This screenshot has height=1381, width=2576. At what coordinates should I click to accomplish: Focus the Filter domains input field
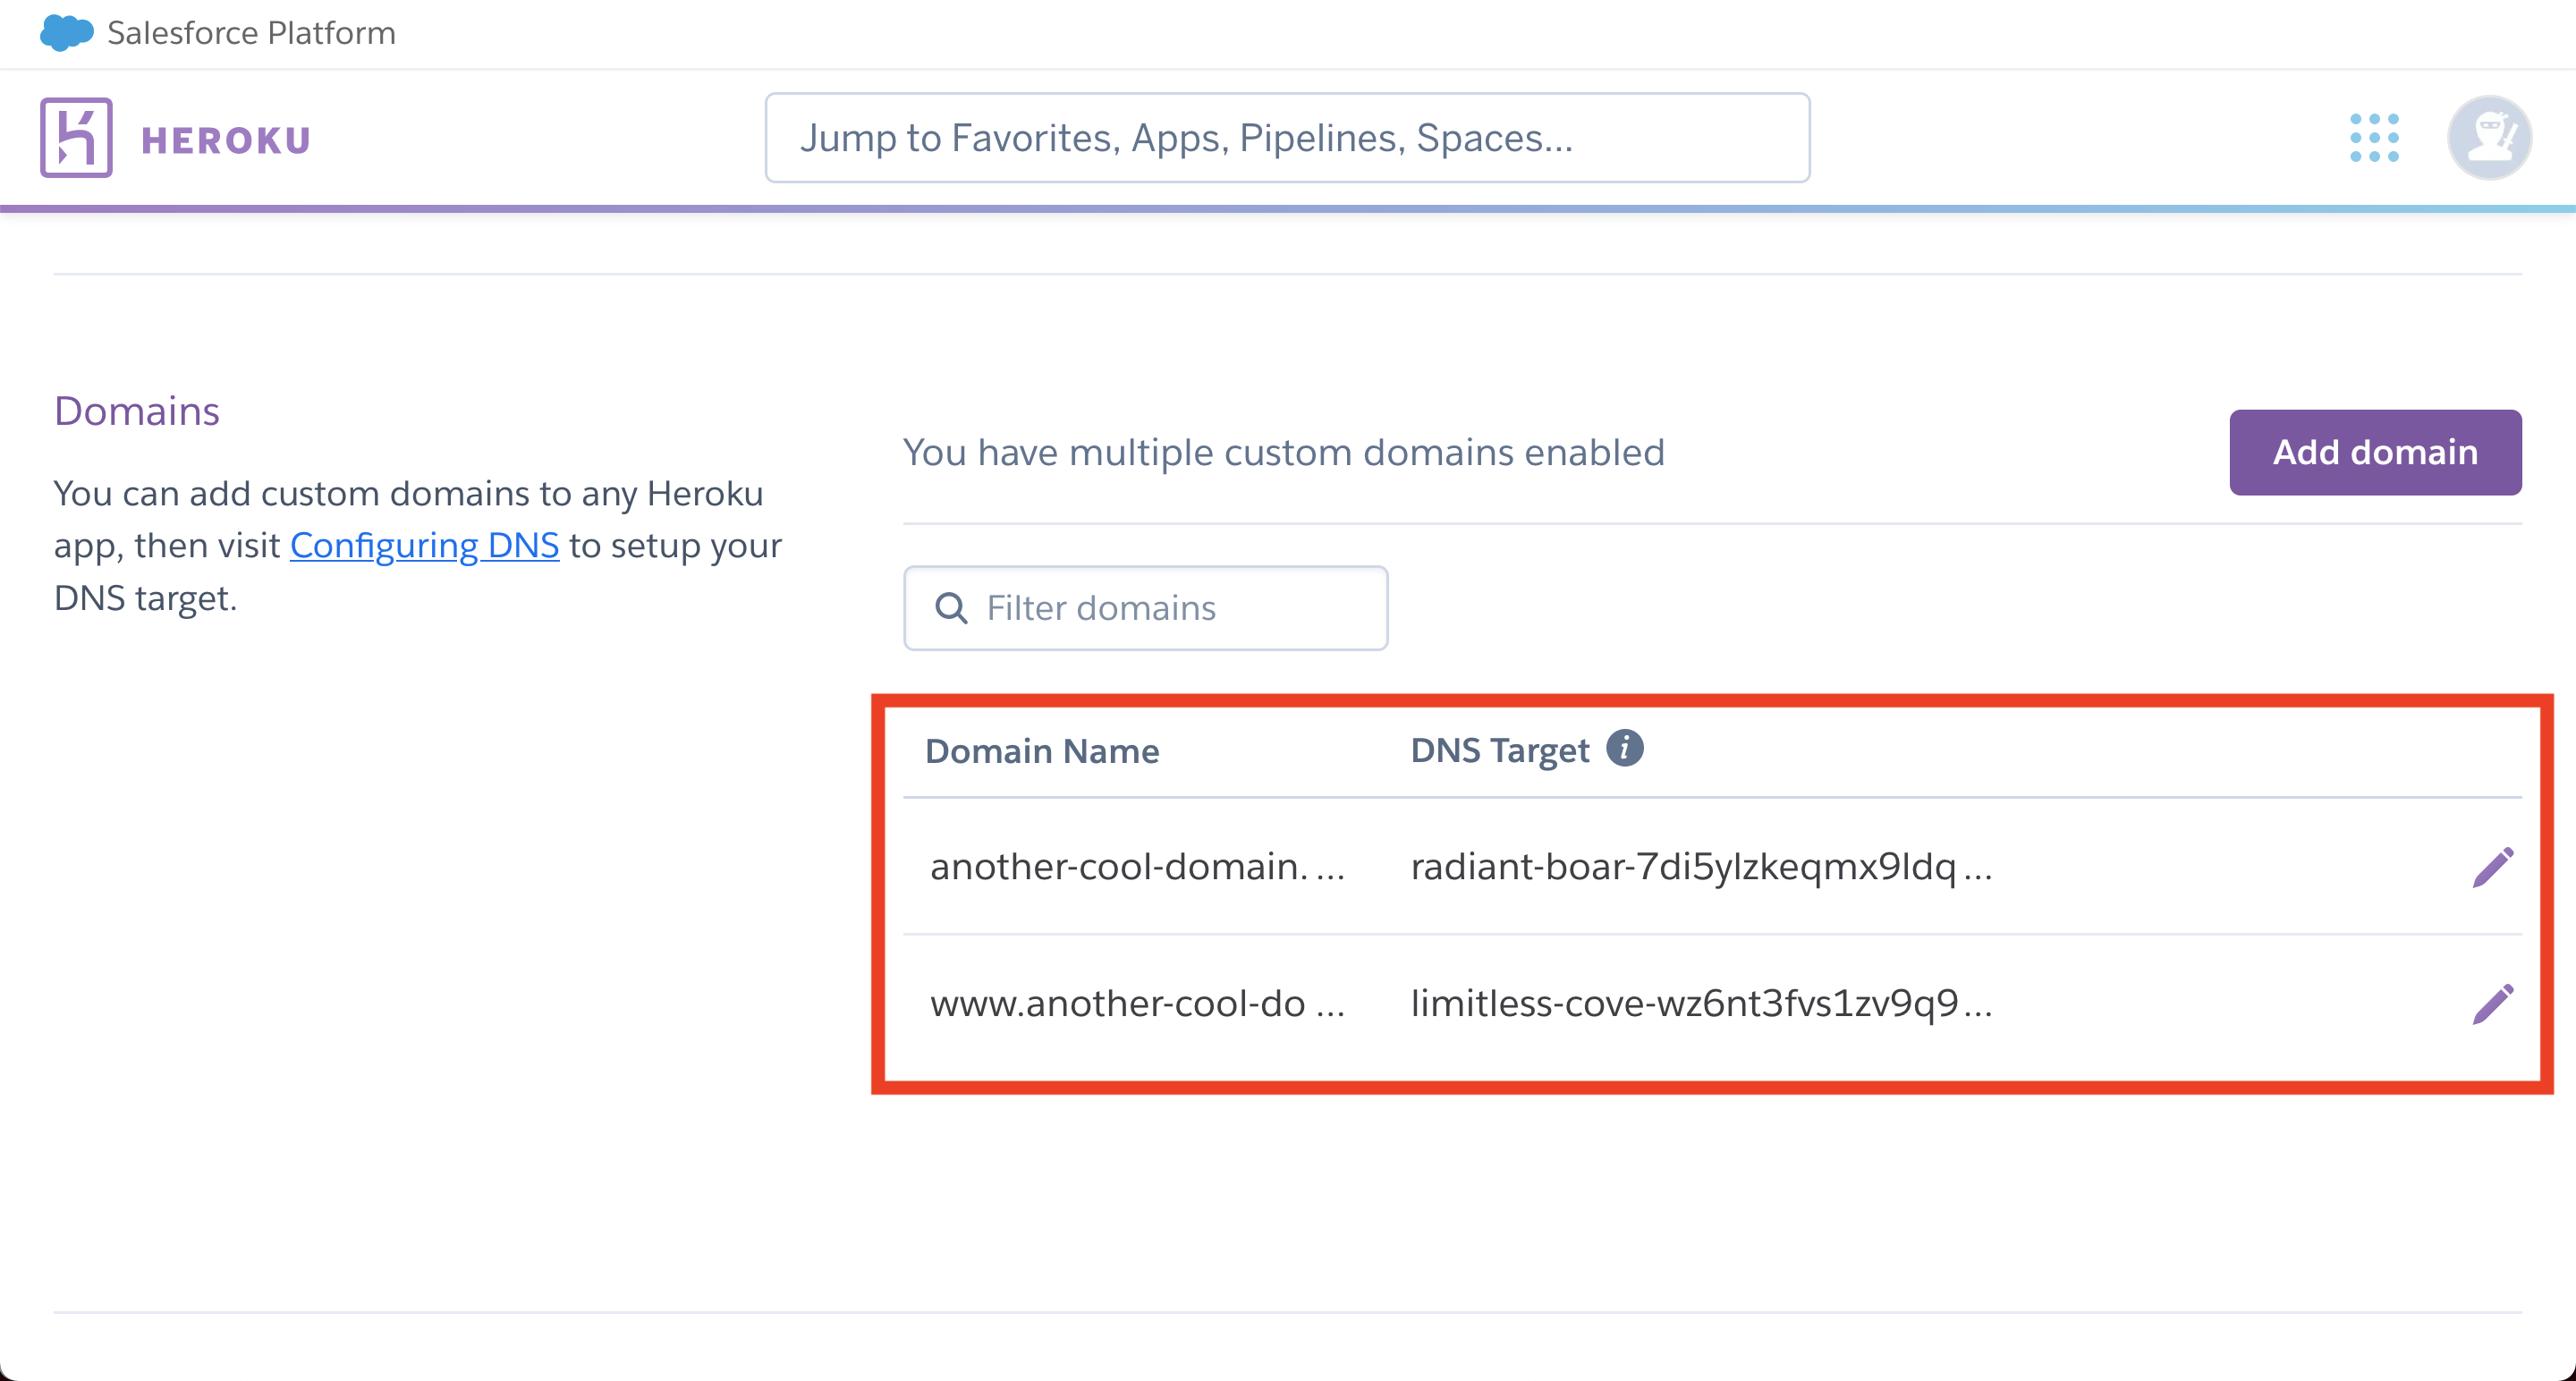(x=1145, y=608)
